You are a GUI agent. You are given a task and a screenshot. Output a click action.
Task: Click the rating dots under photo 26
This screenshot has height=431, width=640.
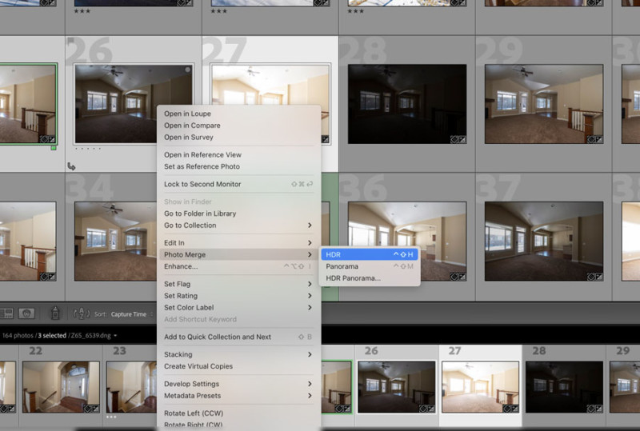click(x=87, y=149)
